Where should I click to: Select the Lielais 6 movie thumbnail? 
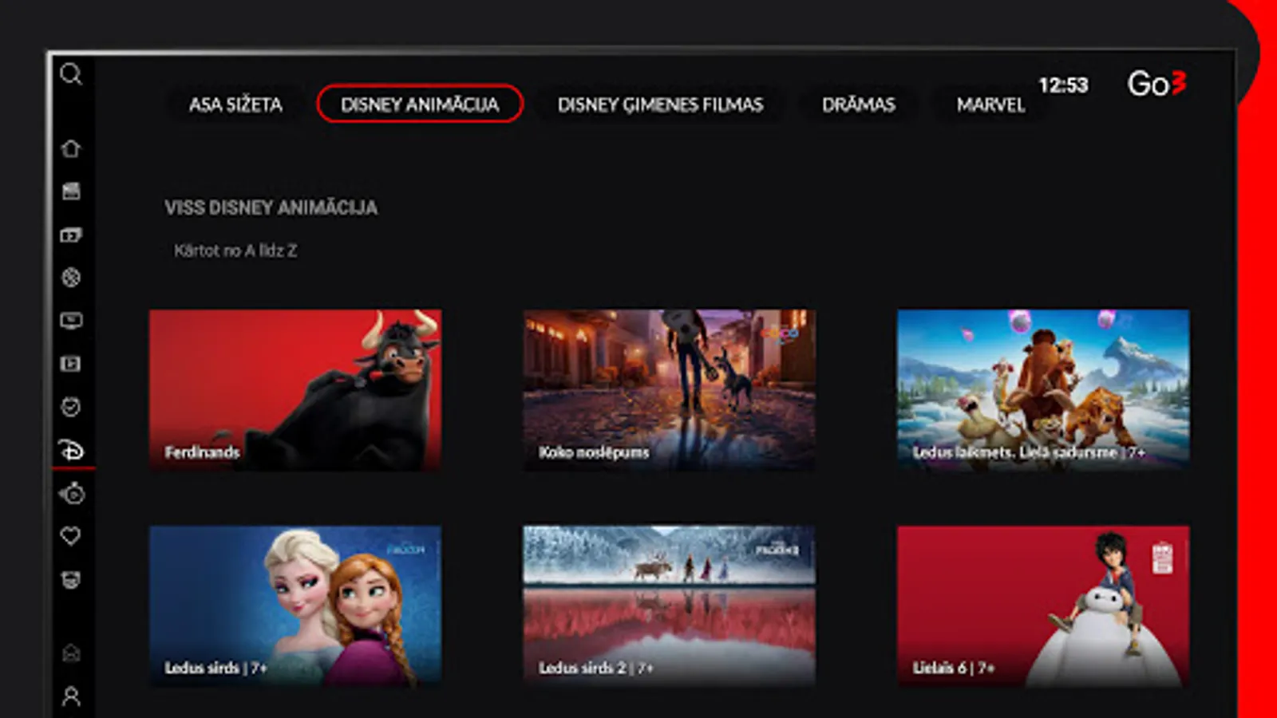[1043, 606]
